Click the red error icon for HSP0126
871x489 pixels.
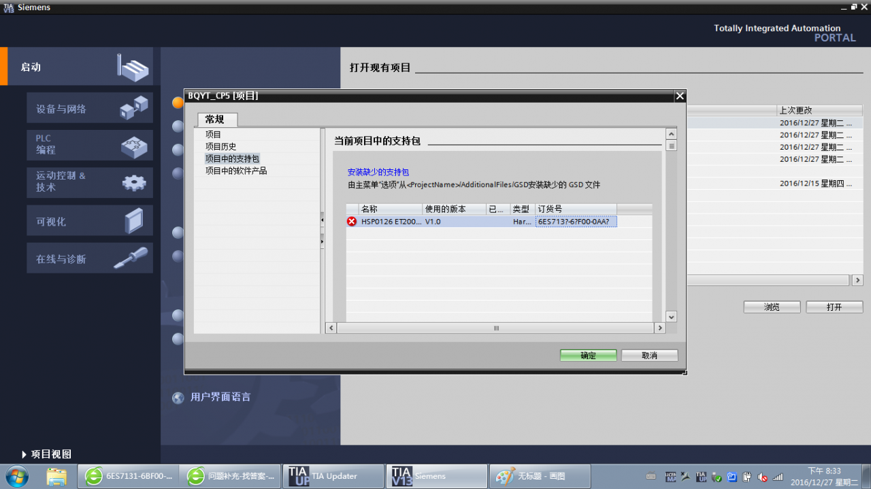click(352, 221)
